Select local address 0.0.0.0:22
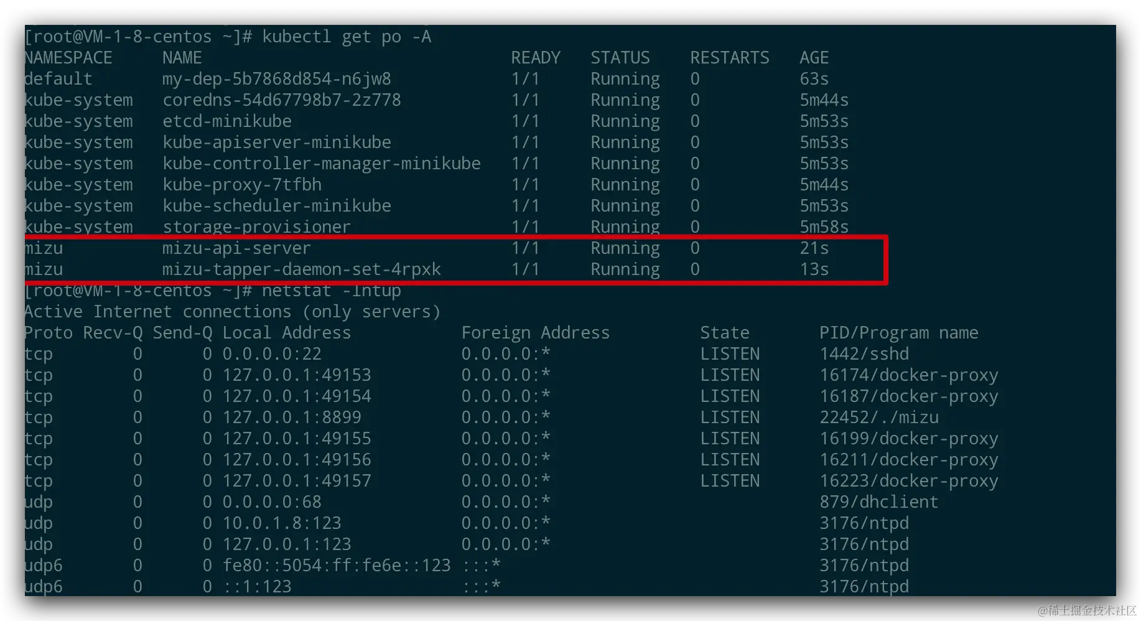This screenshot has height=621, width=1141. click(x=272, y=354)
